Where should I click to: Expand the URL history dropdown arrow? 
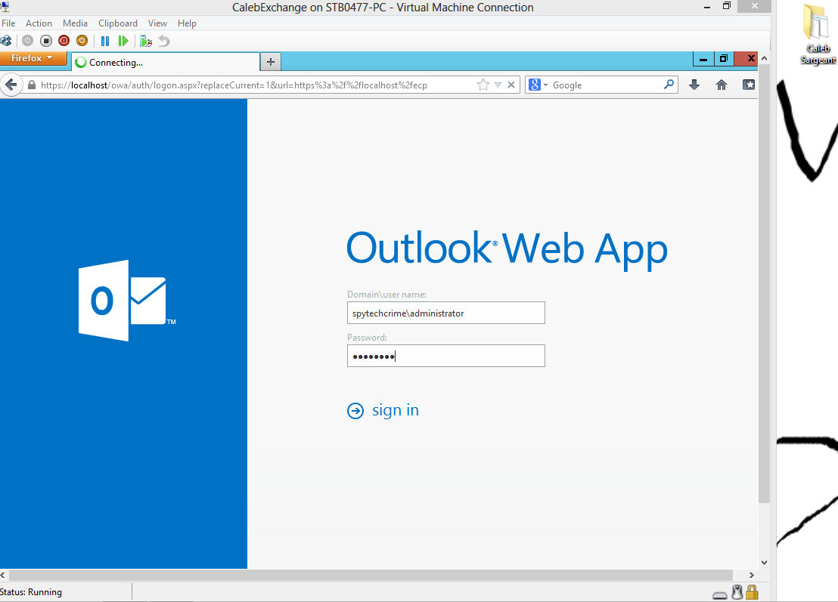coord(498,85)
